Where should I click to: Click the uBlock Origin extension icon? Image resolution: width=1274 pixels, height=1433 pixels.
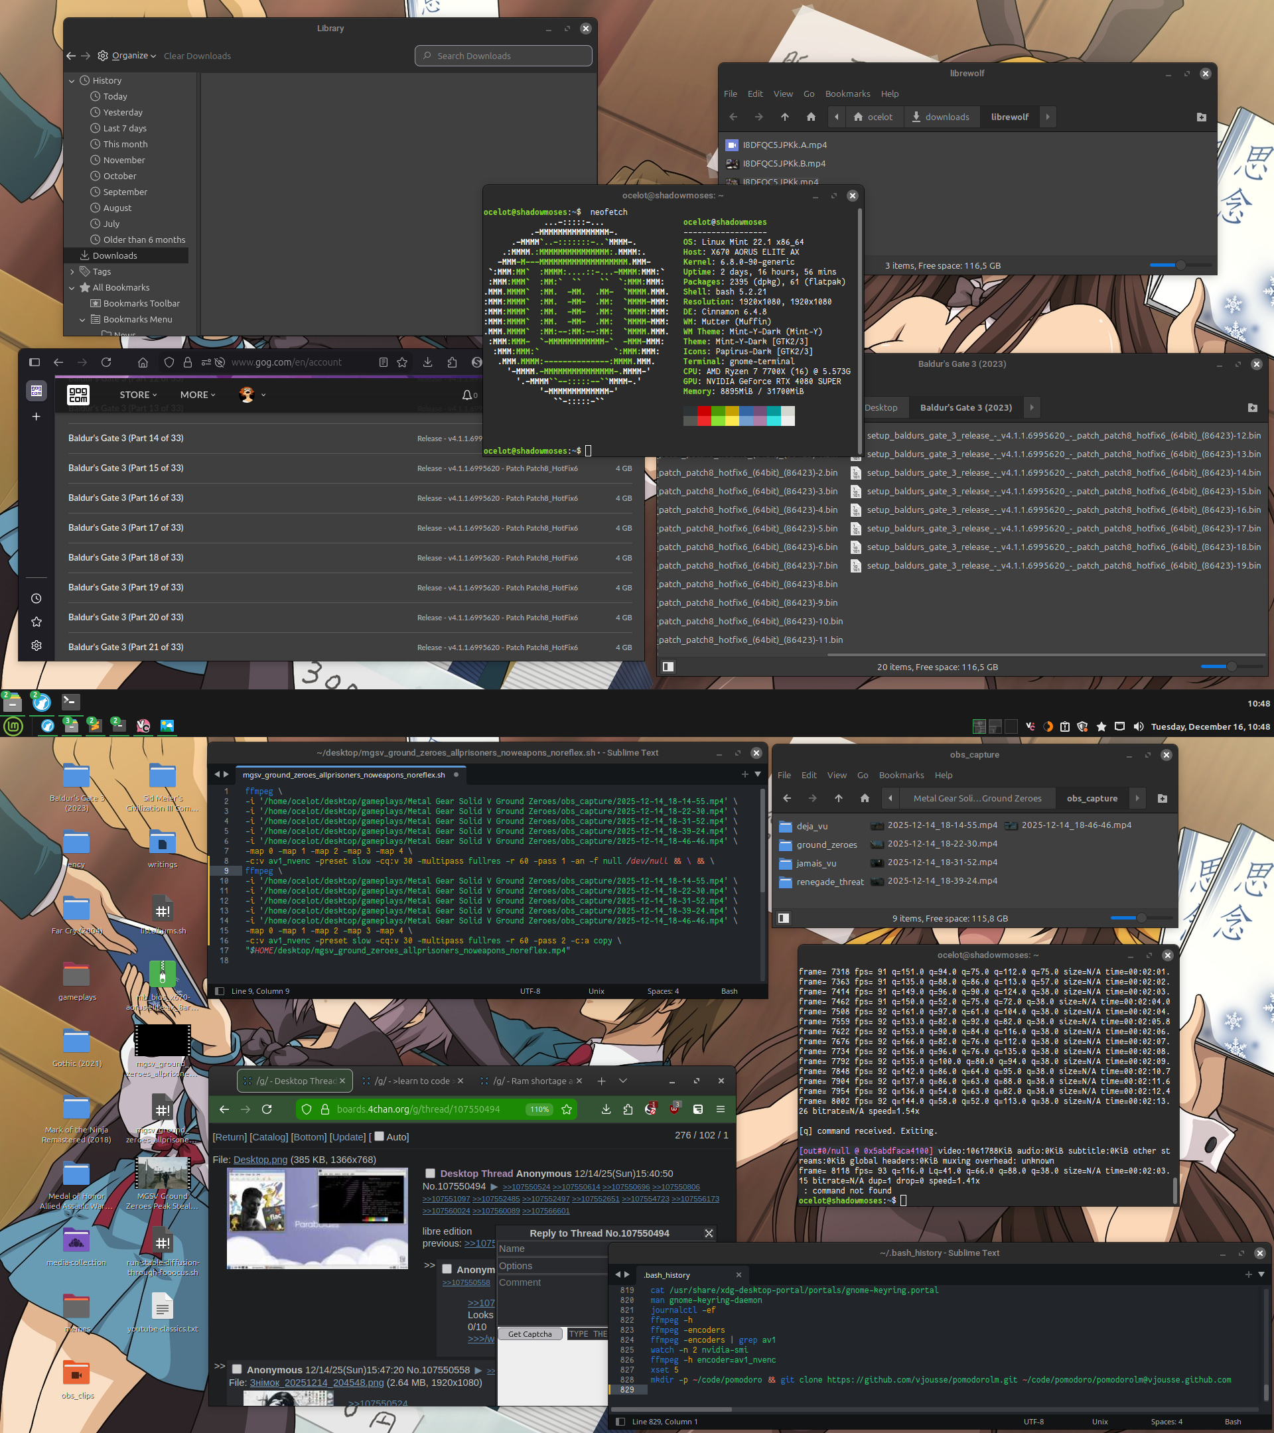[673, 1109]
